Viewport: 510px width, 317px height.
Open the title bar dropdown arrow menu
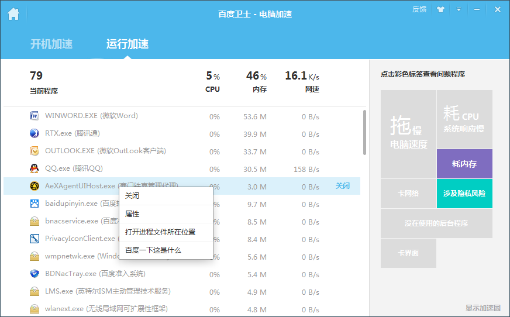(x=459, y=9)
